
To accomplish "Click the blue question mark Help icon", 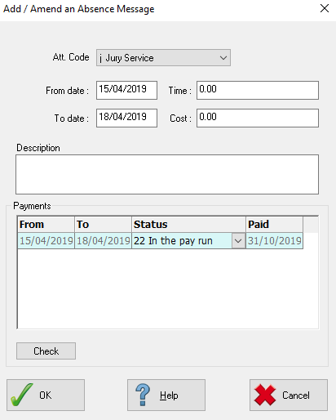I will [x=143, y=395].
